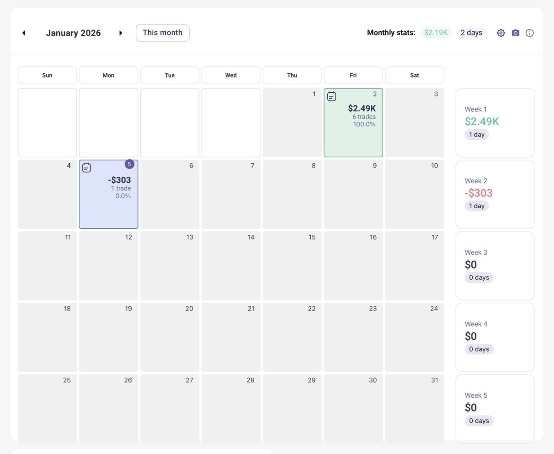Click the January 2026 month title
Viewport: 554px width, 454px height.
coord(73,33)
